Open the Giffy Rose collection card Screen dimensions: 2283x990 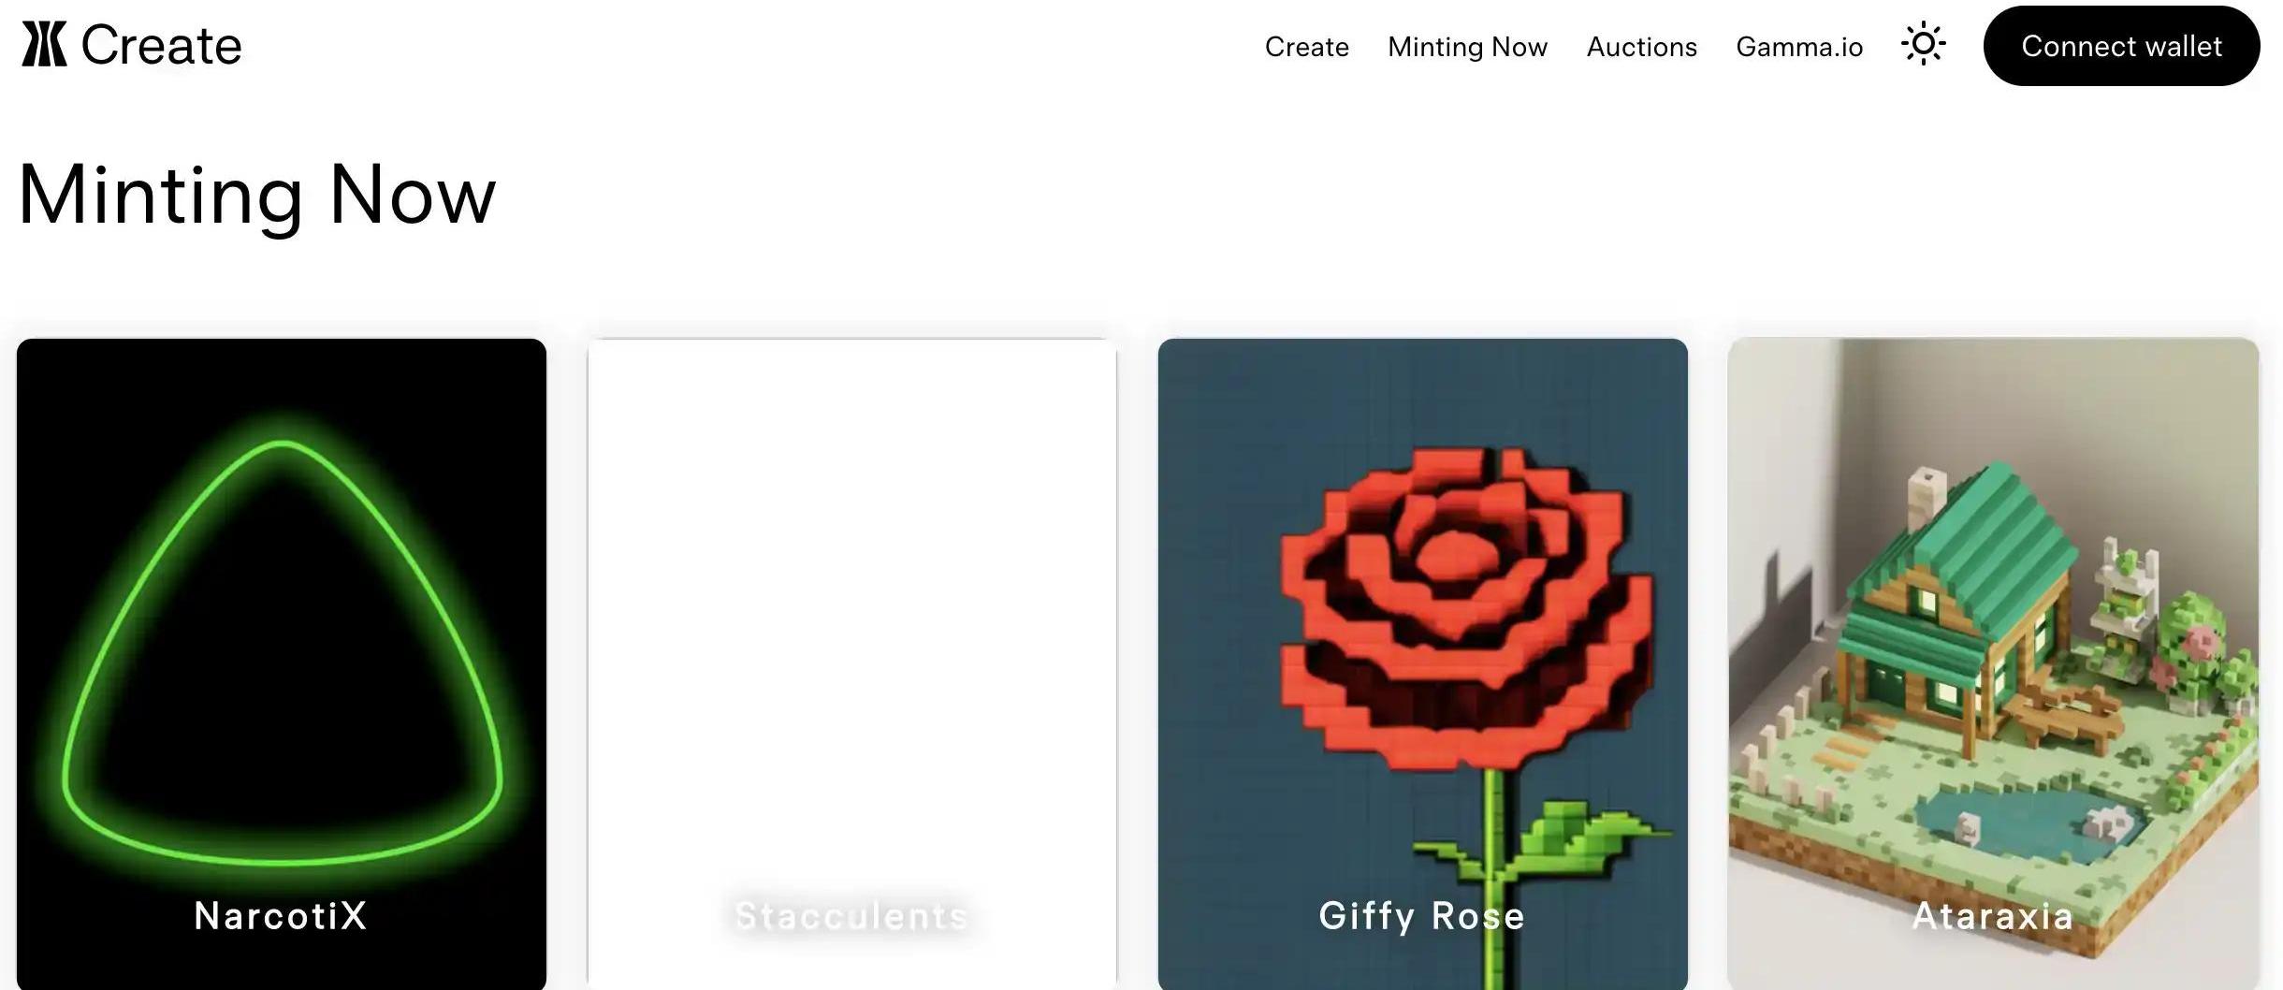[x=1422, y=663]
